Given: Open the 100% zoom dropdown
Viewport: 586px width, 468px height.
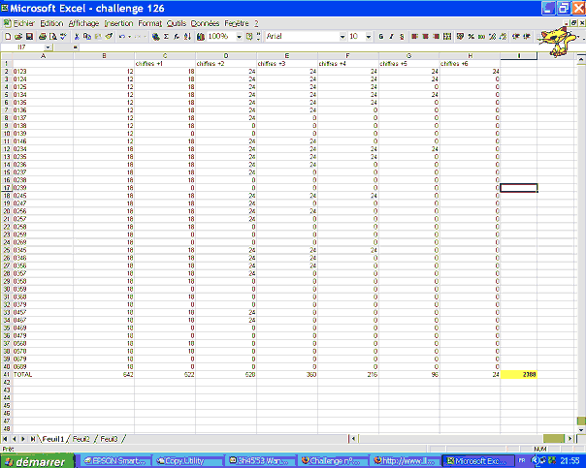Looking at the screenshot, I should click(237, 36).
